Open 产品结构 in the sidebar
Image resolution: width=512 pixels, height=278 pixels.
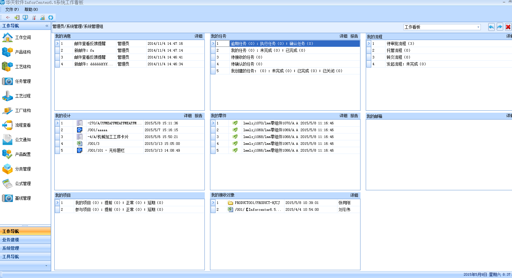[x=23, y=52]
